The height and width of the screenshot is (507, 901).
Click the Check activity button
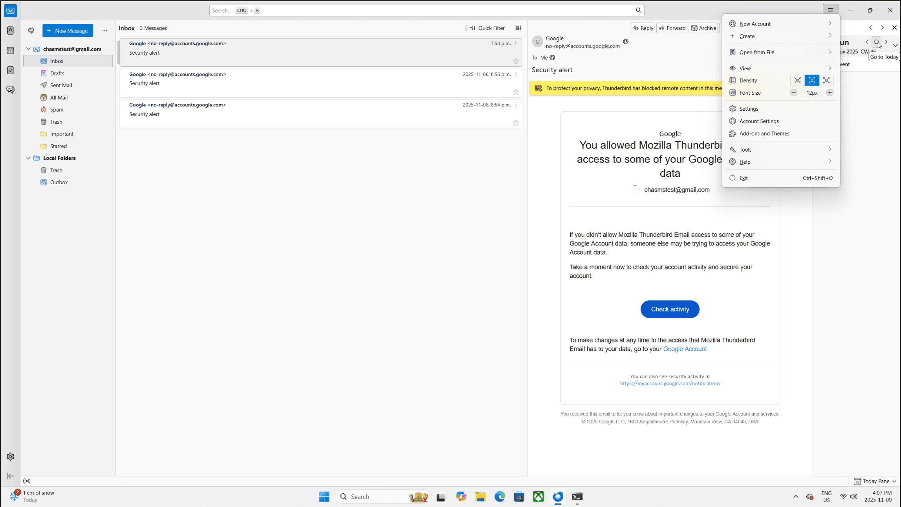(670, 309)
